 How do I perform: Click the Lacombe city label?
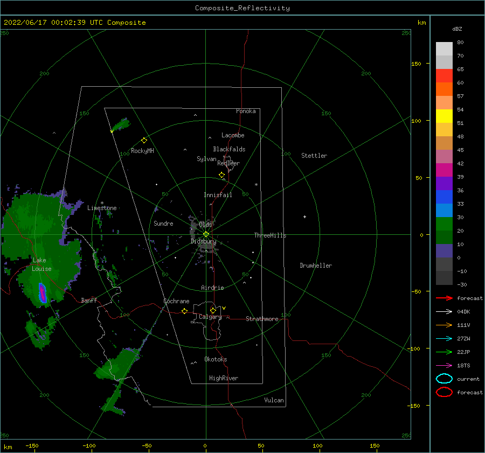[x=233, y=135]
